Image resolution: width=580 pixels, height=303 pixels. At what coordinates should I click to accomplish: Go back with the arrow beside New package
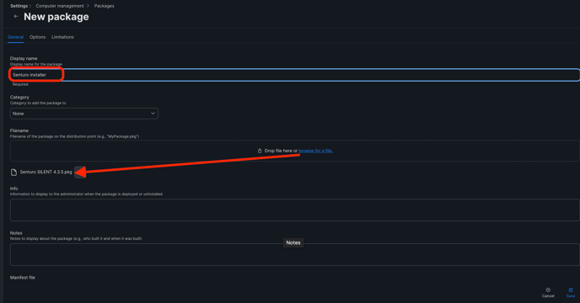click(16, 16)
